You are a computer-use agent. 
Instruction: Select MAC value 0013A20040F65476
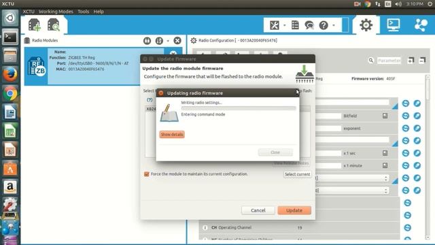click(86, 69)
